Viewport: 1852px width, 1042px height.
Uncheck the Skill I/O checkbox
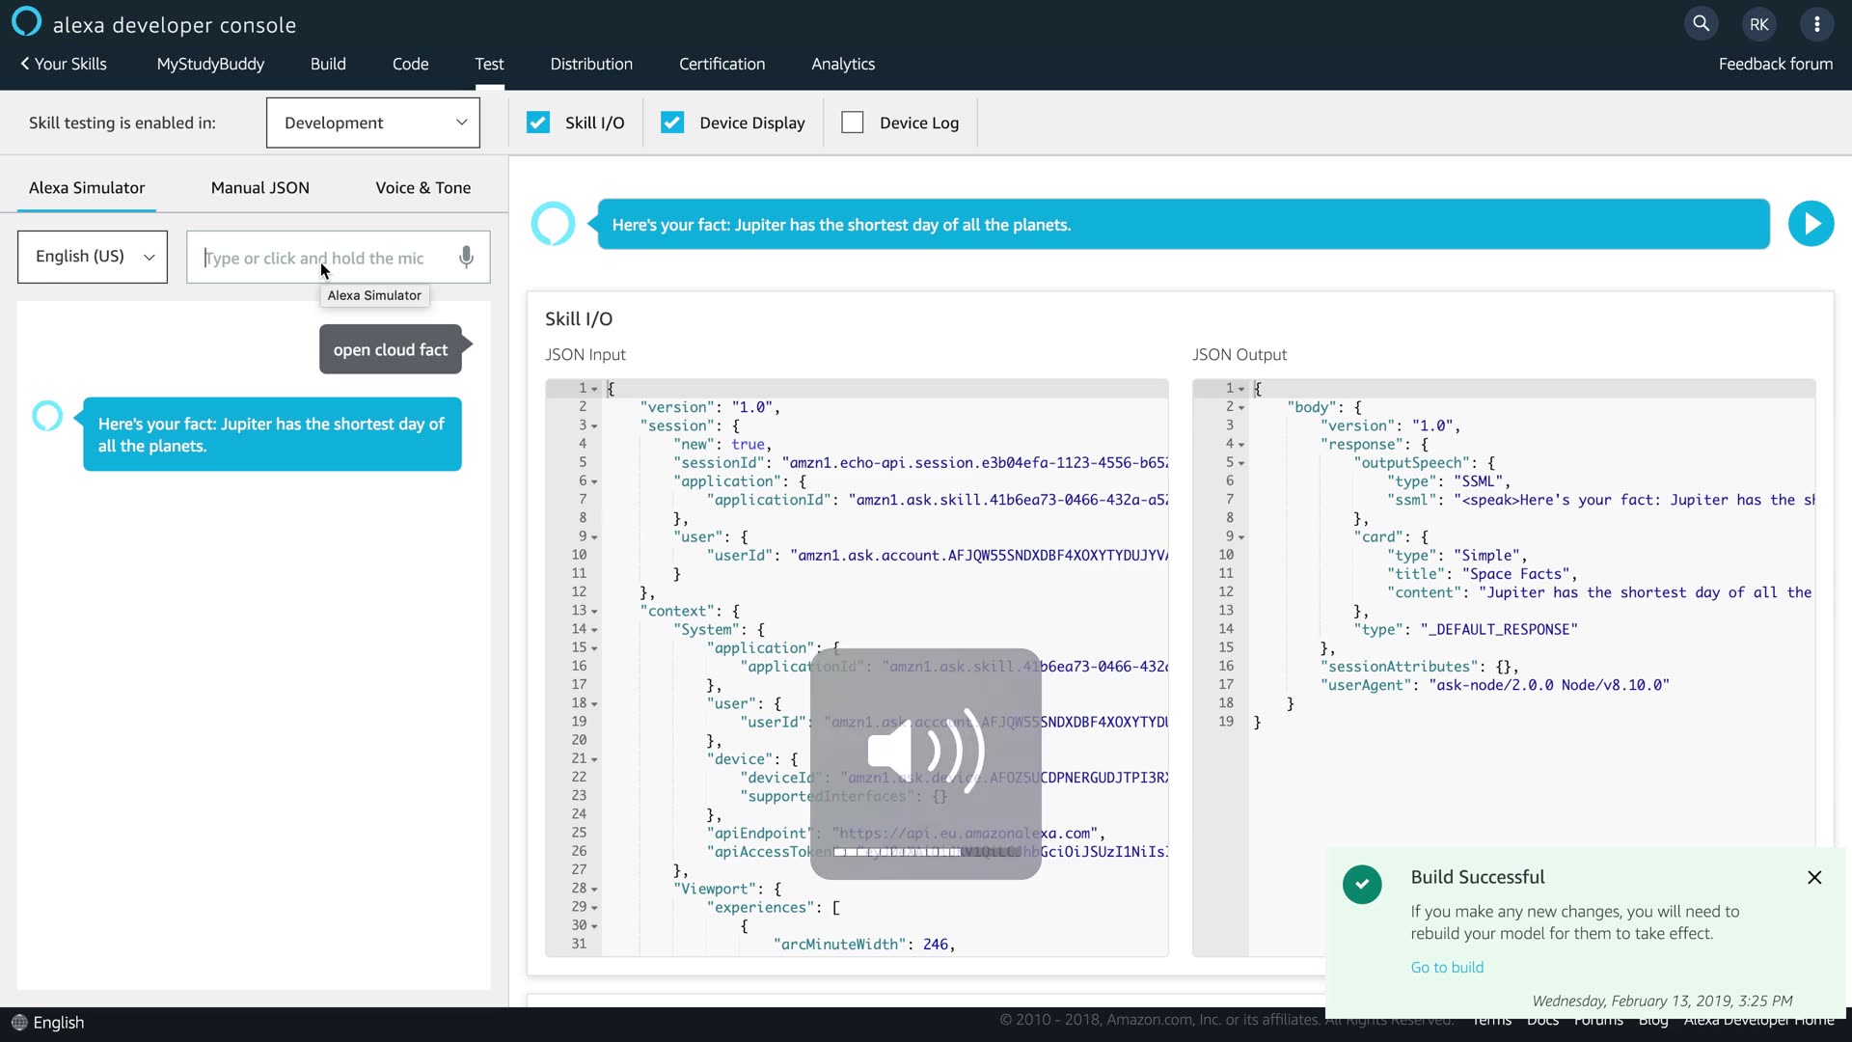coord(538,123)
